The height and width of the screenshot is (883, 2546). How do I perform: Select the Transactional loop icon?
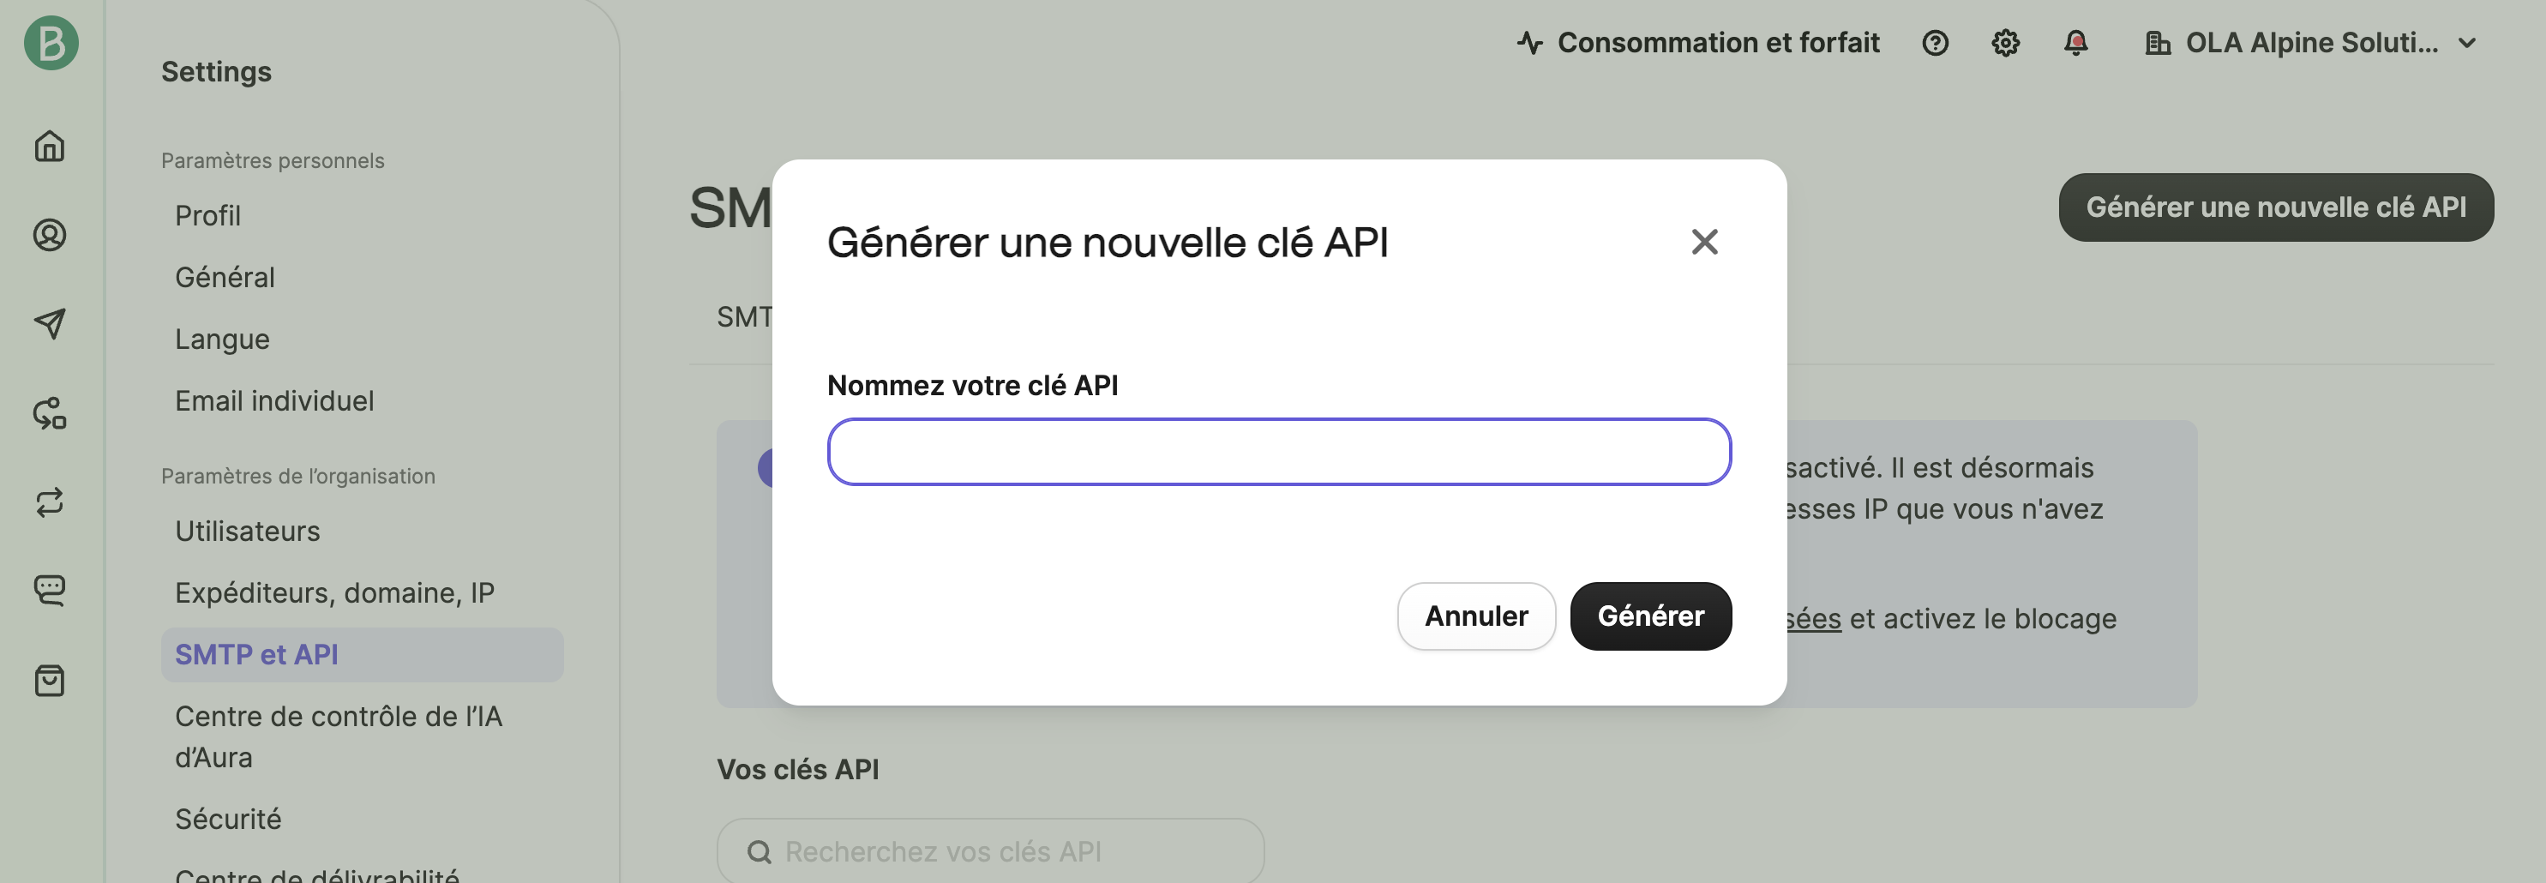tap(48, 502)
